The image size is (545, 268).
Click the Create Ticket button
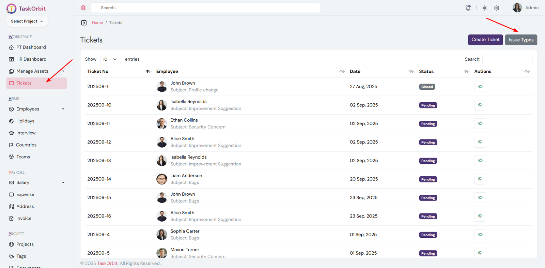pos(485,40)
